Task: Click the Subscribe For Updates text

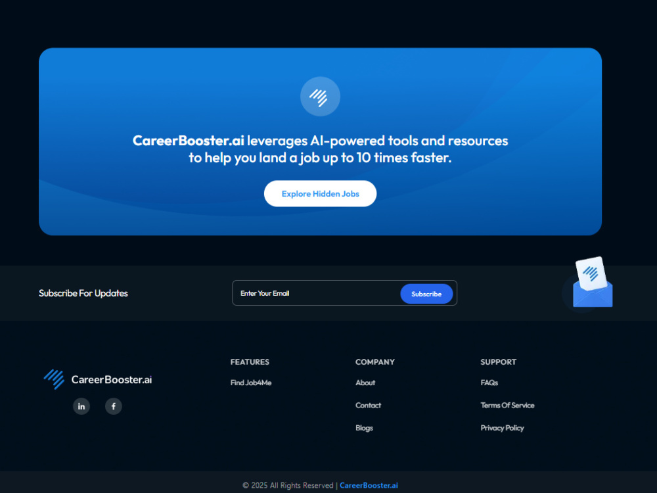Action: tap(83, 293)
